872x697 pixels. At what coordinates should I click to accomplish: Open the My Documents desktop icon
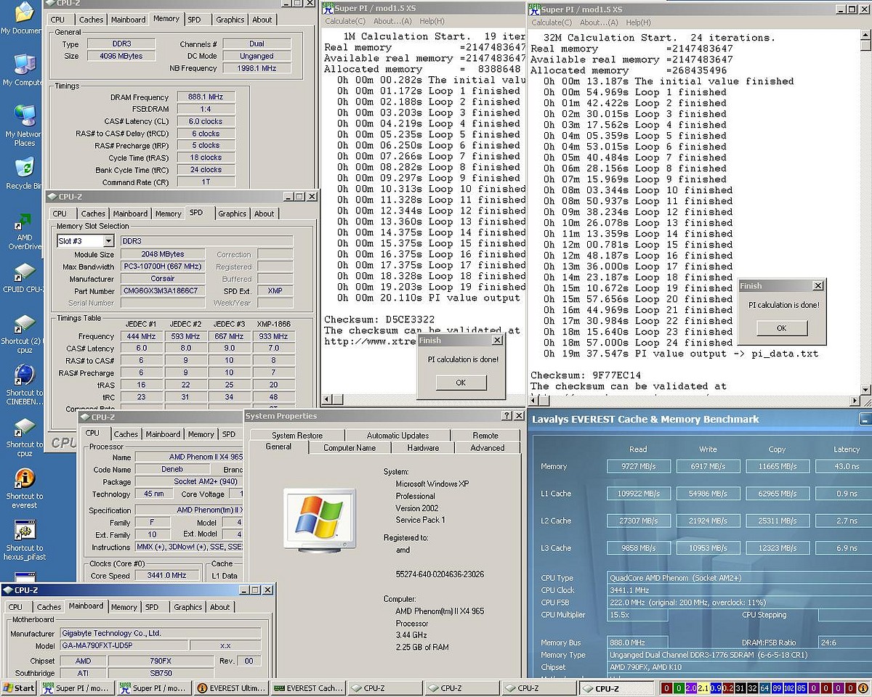click(23, 18)
